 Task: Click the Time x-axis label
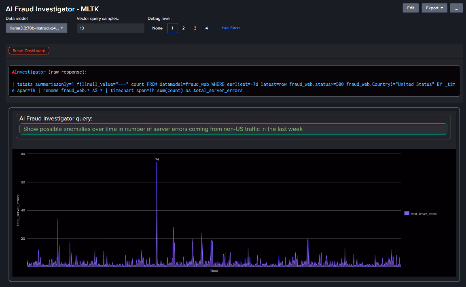[214, 271]
